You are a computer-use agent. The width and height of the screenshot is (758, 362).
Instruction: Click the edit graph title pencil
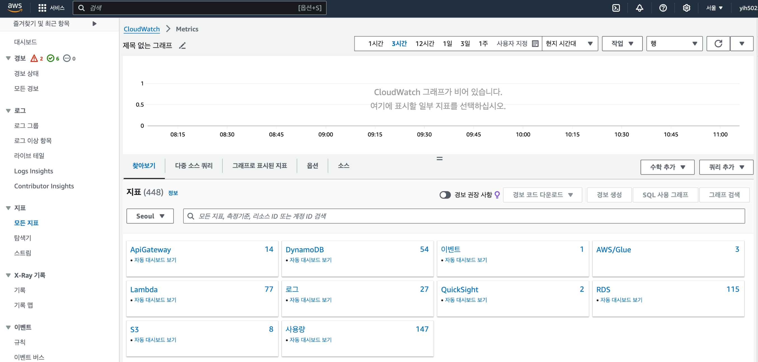pos(182,46)
